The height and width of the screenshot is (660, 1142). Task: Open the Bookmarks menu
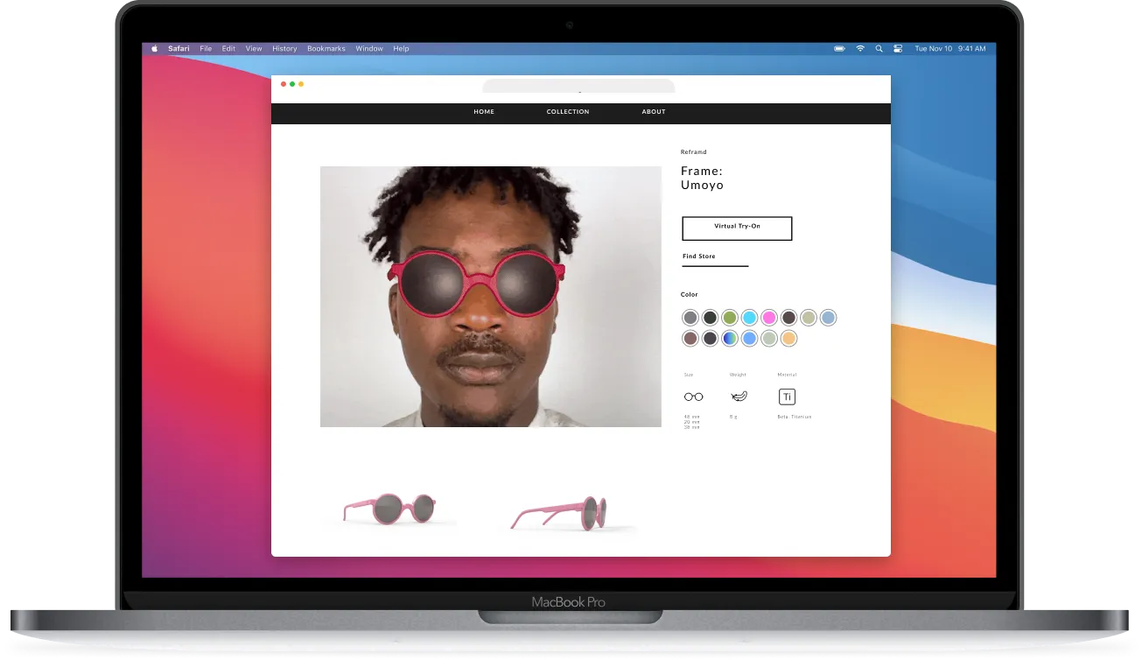[326, 49]
